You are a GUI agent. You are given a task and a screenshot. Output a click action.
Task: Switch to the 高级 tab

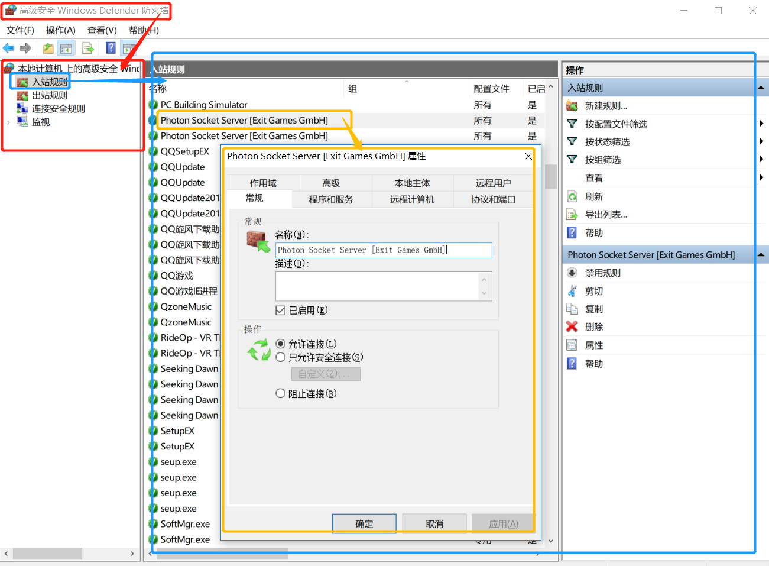point(331,183)
